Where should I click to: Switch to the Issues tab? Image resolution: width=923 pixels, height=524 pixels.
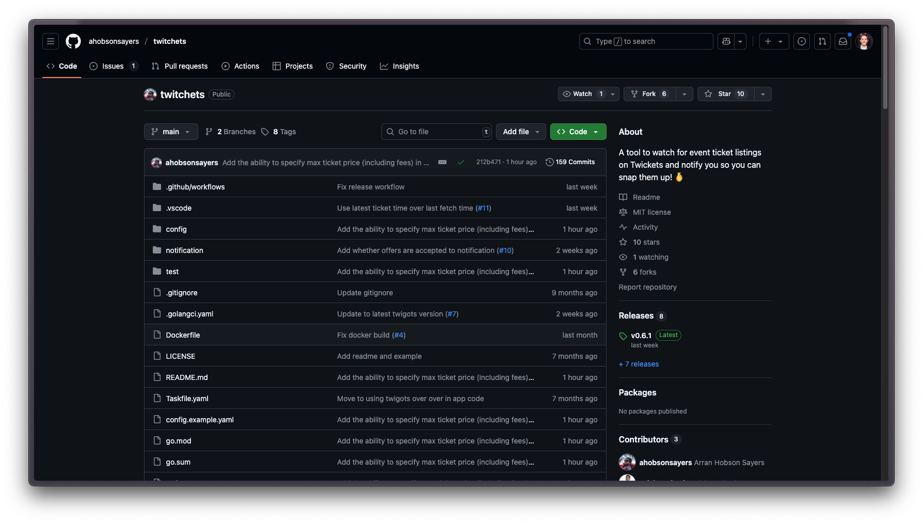coord(114,66)
